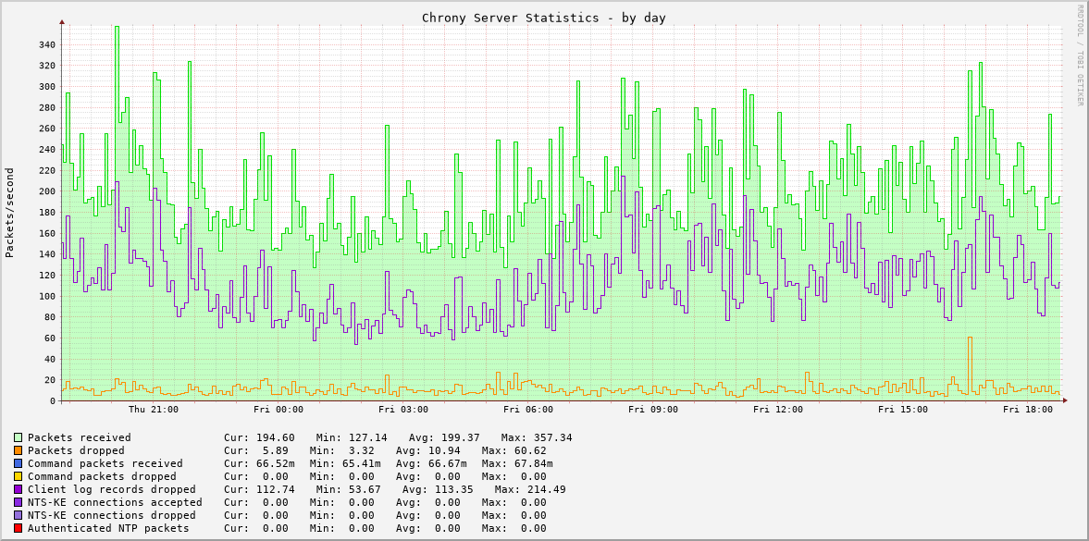Image resolution: width=1089 pixels, height=541 pixels.
Task: Click the yellow Command packets dropped swatch
Action: pos(16,476)
